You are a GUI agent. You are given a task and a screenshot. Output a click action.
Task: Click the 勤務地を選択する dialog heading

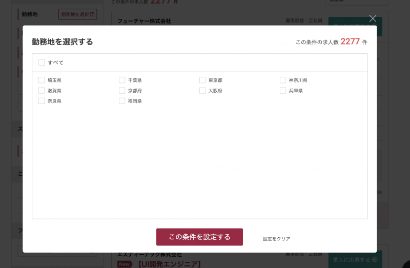(63, 42)
